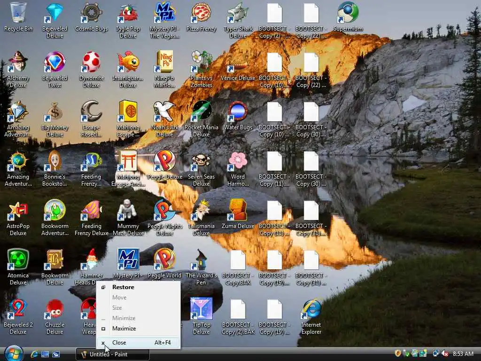Select the Iggle Pop Deluxe shortcut

coord(128,20)
